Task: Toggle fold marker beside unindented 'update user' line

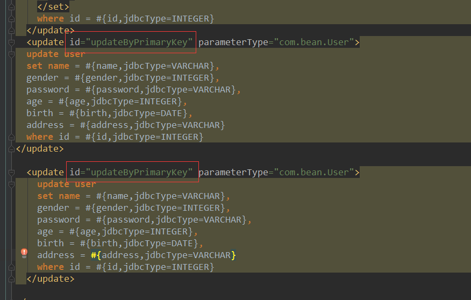Action: (x=11, y=54)
